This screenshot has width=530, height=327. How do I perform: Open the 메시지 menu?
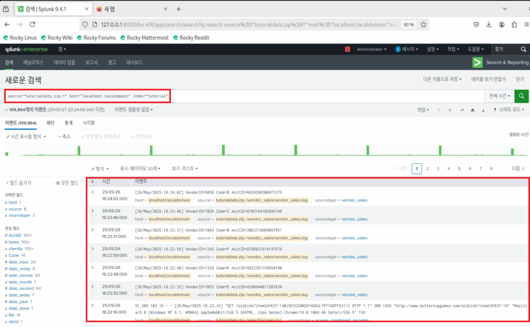(x=407, y=49)
